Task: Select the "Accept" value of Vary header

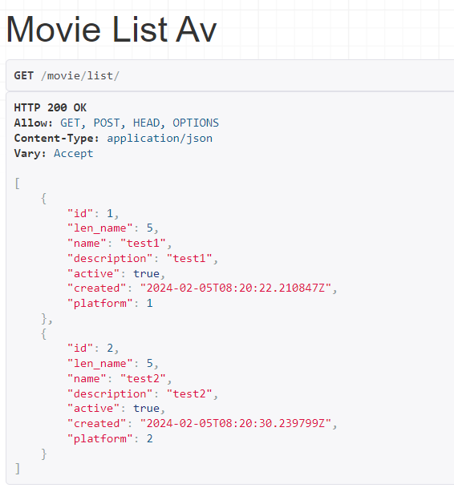Action: [x=74, y=154]
